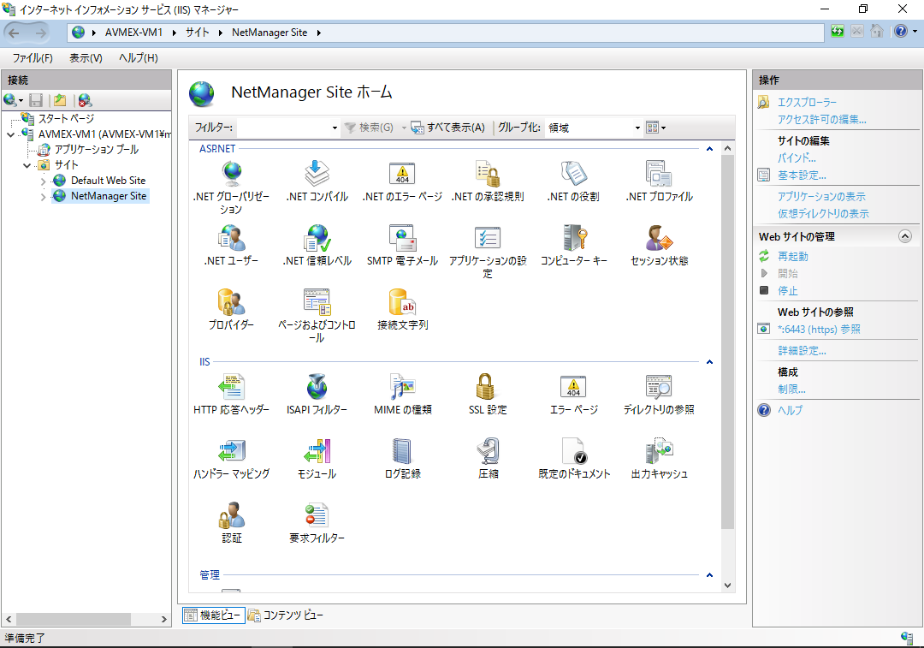Open .NET の役割 feature

(x=573, y=181)
